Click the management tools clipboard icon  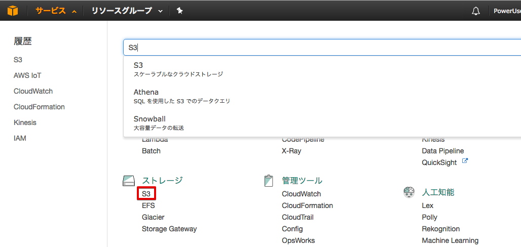point(269,181)
